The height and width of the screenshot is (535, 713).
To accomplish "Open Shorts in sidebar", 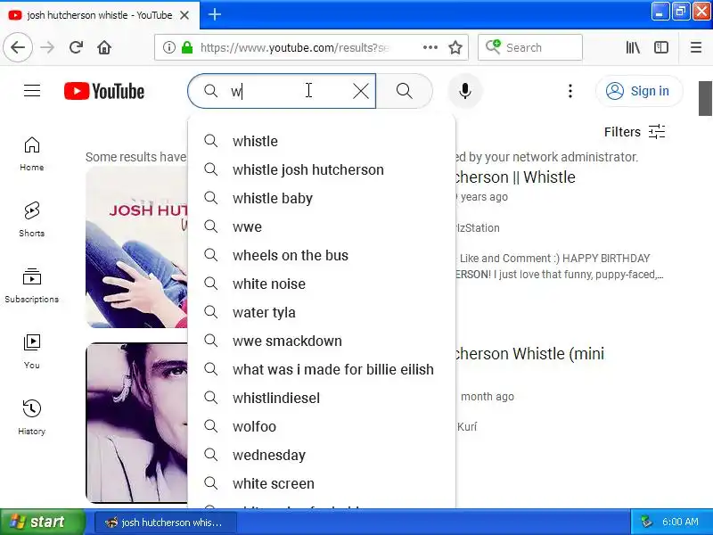I will pyautogui.click(x=32, y=219).
